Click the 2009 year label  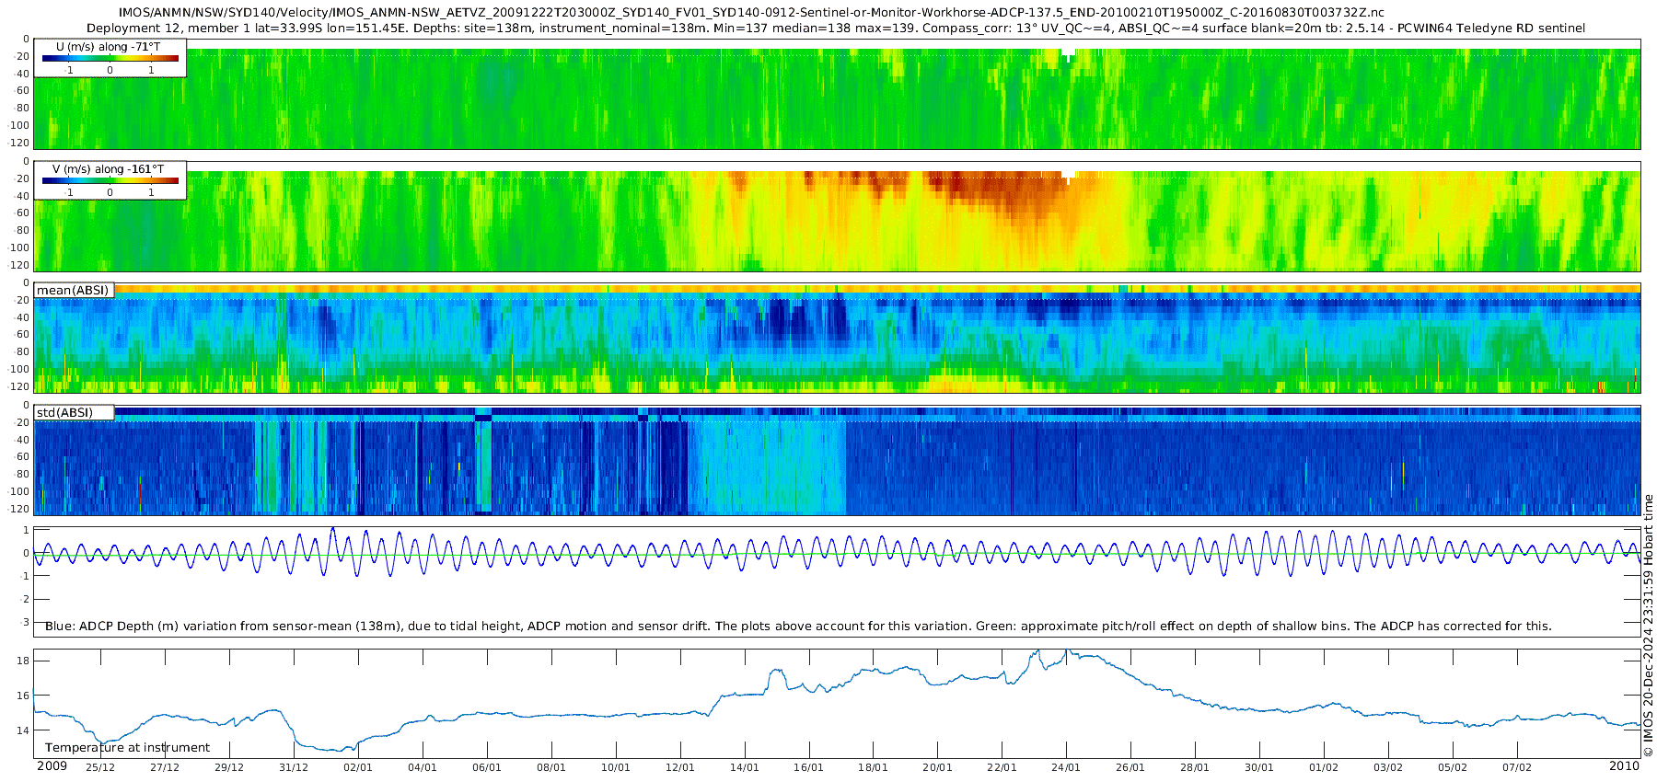(x=52, y=766)
